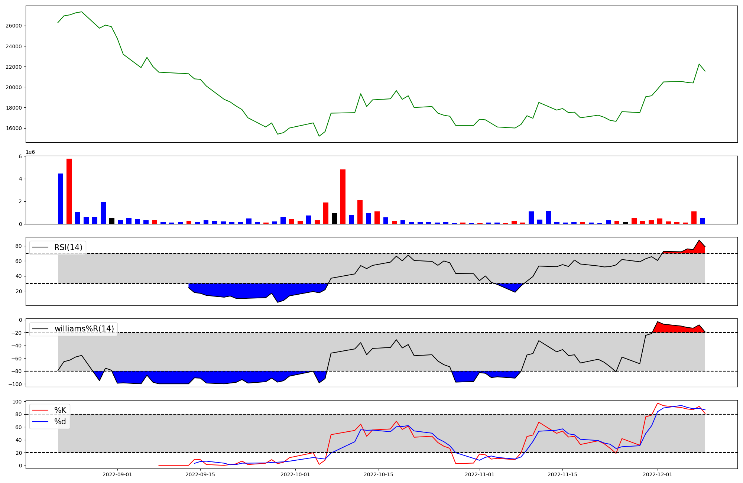Click the 2022-09-15 date tick label
743x483 pixels.
[x=200, y=474]
